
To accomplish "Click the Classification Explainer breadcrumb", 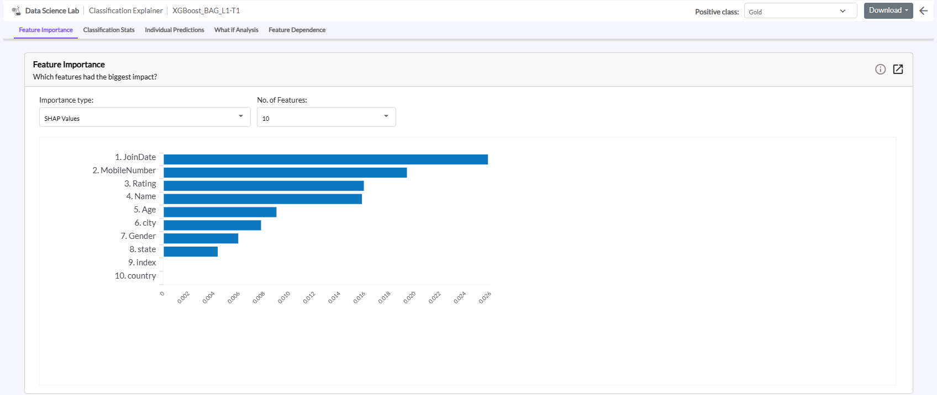I will (125, 11).
